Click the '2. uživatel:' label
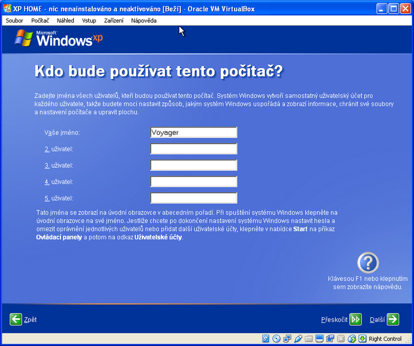This screenshot has height=346, width=414. pos(59,149)
